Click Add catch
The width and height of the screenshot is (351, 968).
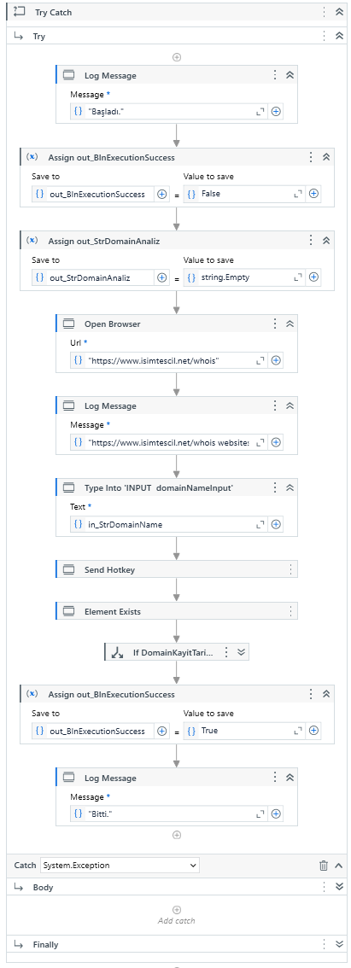click(x=177, y=915)
